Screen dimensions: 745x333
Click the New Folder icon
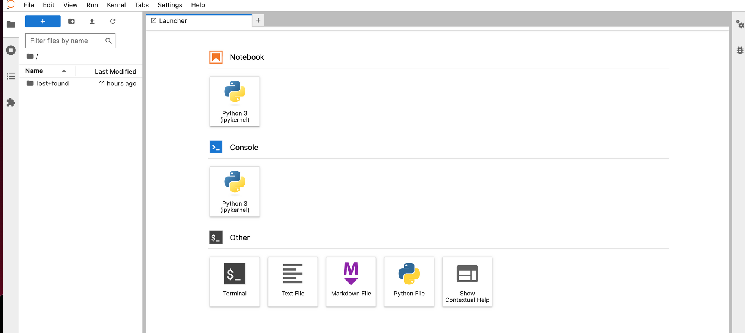(x=72, y=21)
